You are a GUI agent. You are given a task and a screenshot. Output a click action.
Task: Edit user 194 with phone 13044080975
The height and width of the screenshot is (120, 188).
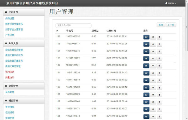tap(146, 51)
